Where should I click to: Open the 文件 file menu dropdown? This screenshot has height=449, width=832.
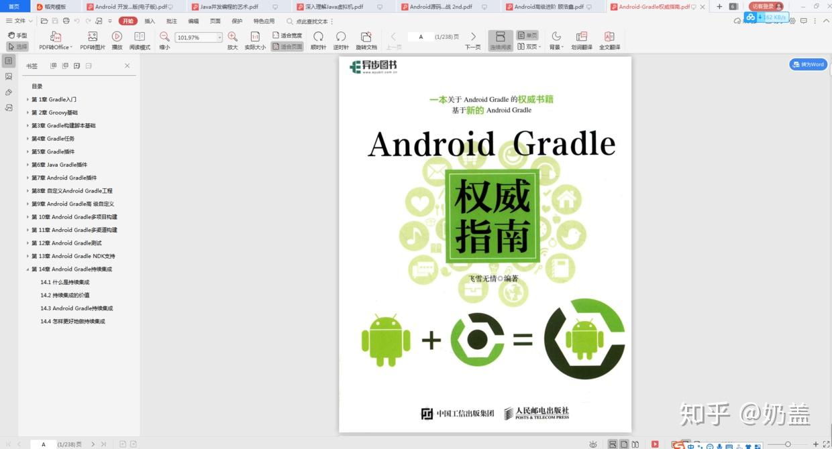[19, 21]
